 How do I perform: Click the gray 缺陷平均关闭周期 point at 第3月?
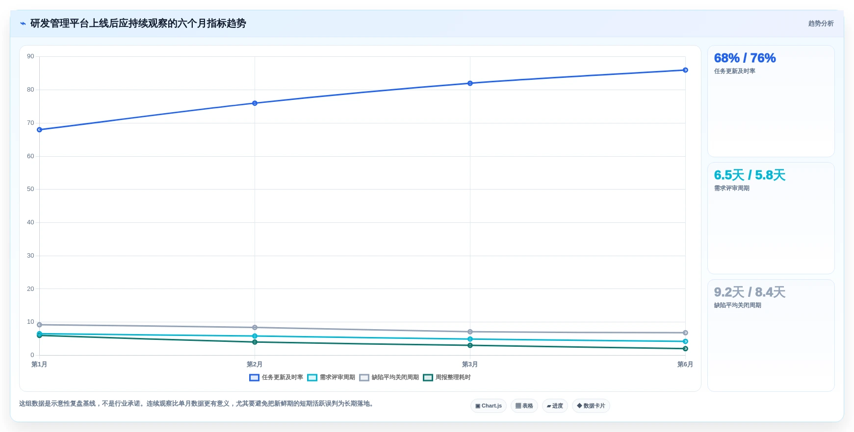(x=470, y=332)
